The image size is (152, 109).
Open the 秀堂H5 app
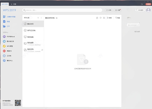point(7,51)
